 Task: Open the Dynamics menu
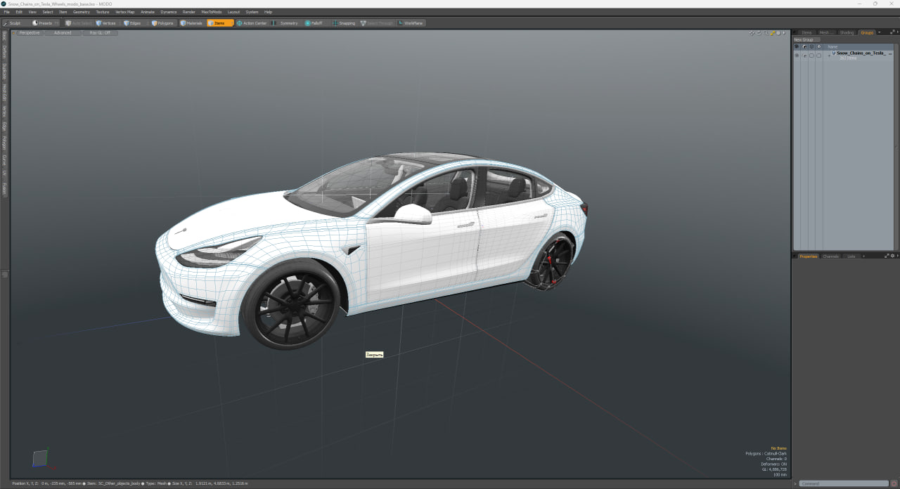tap(169, 12)
